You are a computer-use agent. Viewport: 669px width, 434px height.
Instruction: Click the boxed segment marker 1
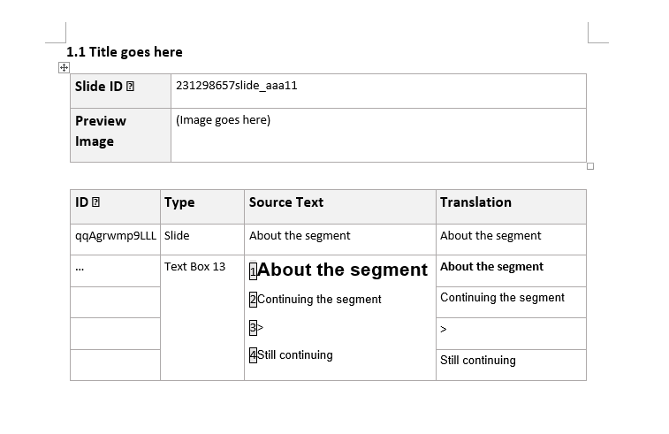coord(253,271)
